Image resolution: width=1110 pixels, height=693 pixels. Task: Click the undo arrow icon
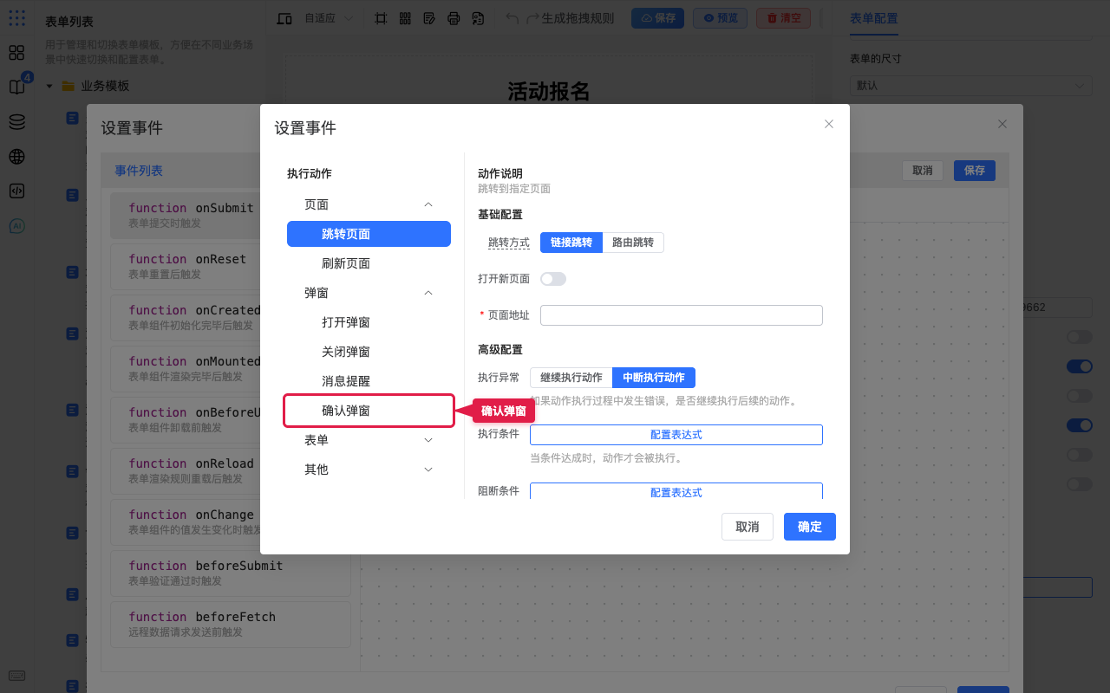click(x=513, y=18)
